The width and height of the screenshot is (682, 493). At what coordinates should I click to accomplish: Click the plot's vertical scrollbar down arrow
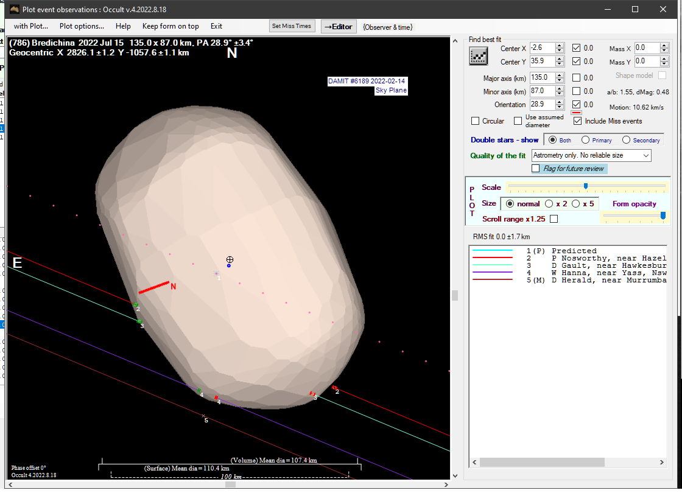[x=455, y=475]
